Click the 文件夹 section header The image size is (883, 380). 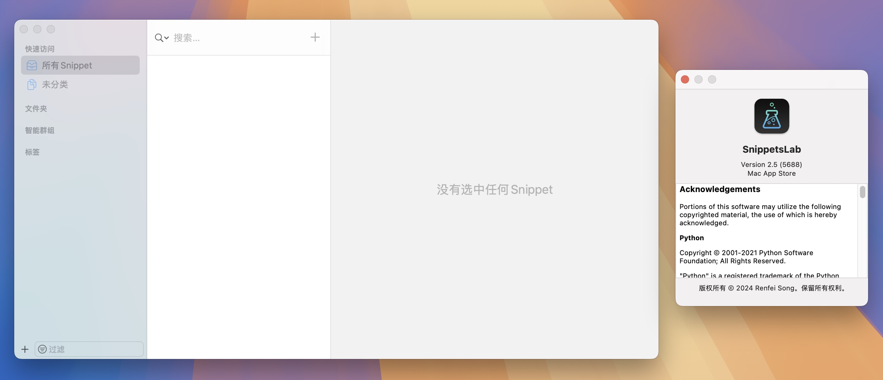click(36, 109)
